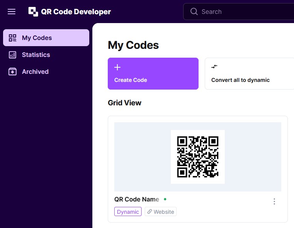
Task: Click the Create Code button
Action: (x=153, y=73)
